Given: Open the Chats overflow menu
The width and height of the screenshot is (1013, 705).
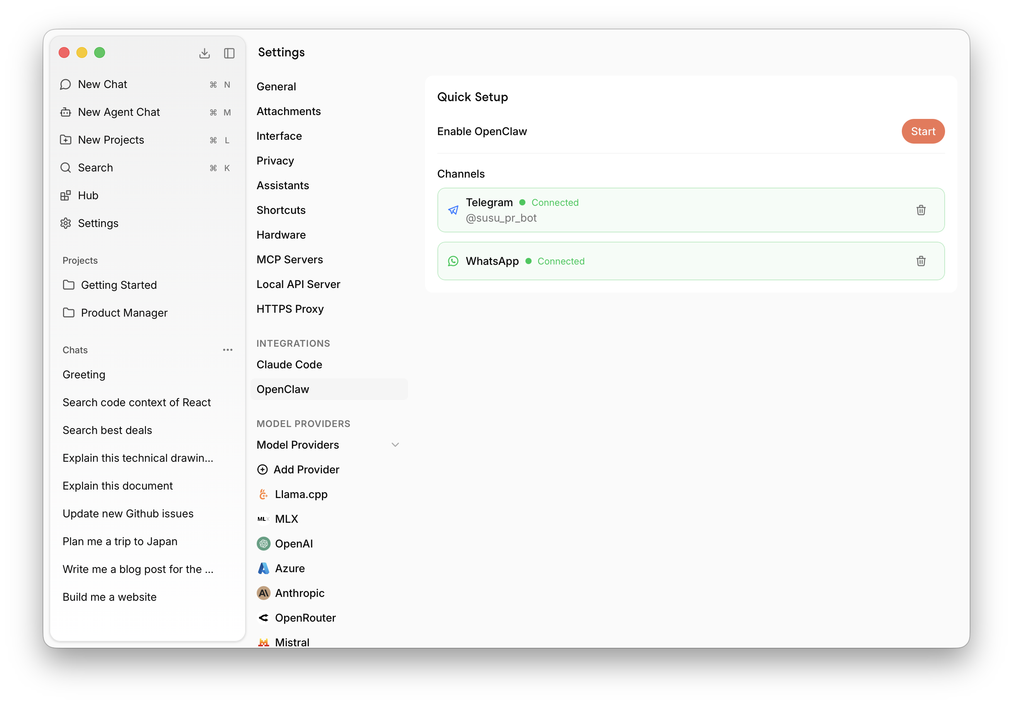Looking at the screenshot, I should click(228, 349).
